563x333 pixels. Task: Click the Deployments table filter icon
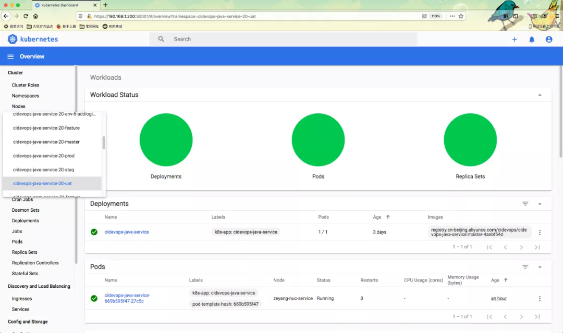[525, 204]
